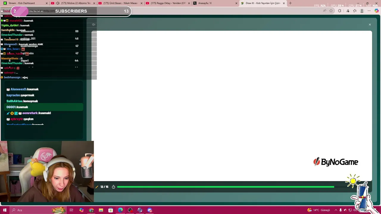The height and width of the screenshot is (214, 381).
Task: Click the AloneeexD:kusmak guess in the list
Action: pos(23,89)
